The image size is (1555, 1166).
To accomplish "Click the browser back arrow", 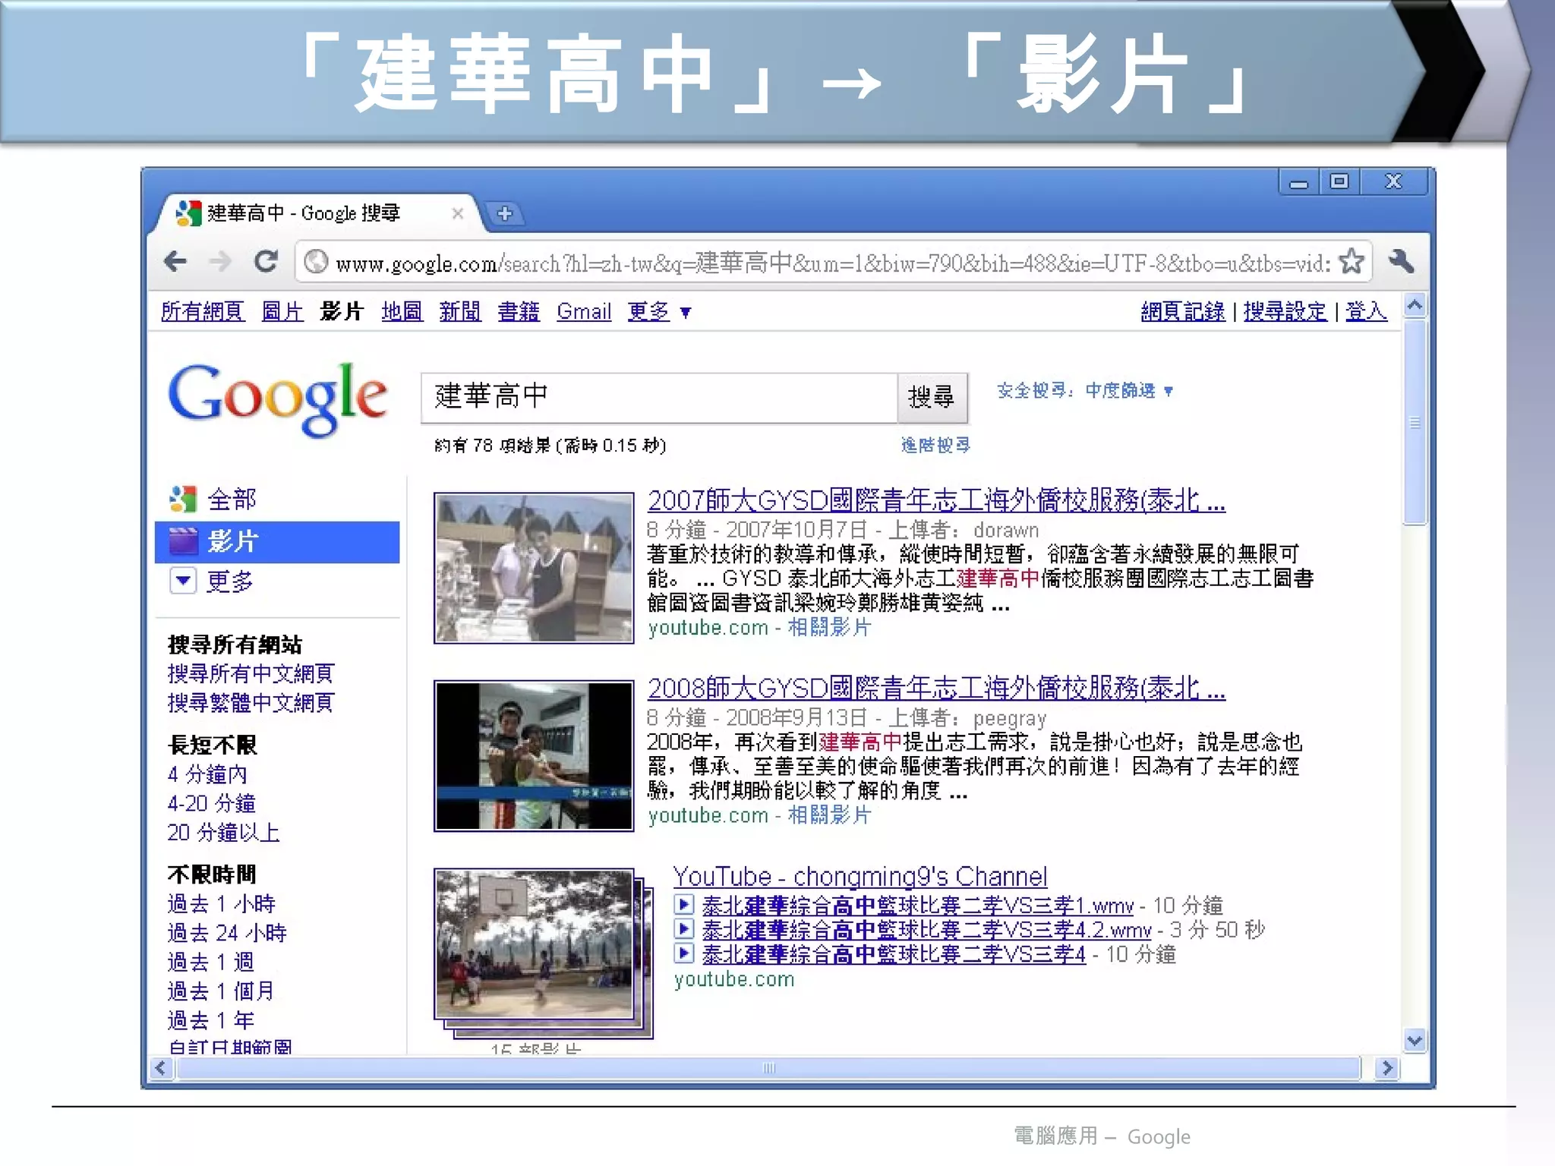I will (175, 262).
